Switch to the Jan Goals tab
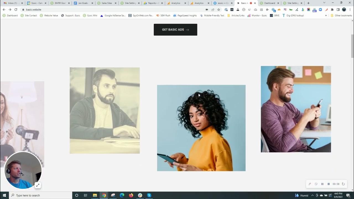The width and height of the screenshot is (354, 199). [x=83, y=3]
